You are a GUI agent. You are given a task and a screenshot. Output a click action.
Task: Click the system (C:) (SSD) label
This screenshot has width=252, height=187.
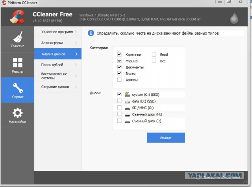click(x=146, y=95)
